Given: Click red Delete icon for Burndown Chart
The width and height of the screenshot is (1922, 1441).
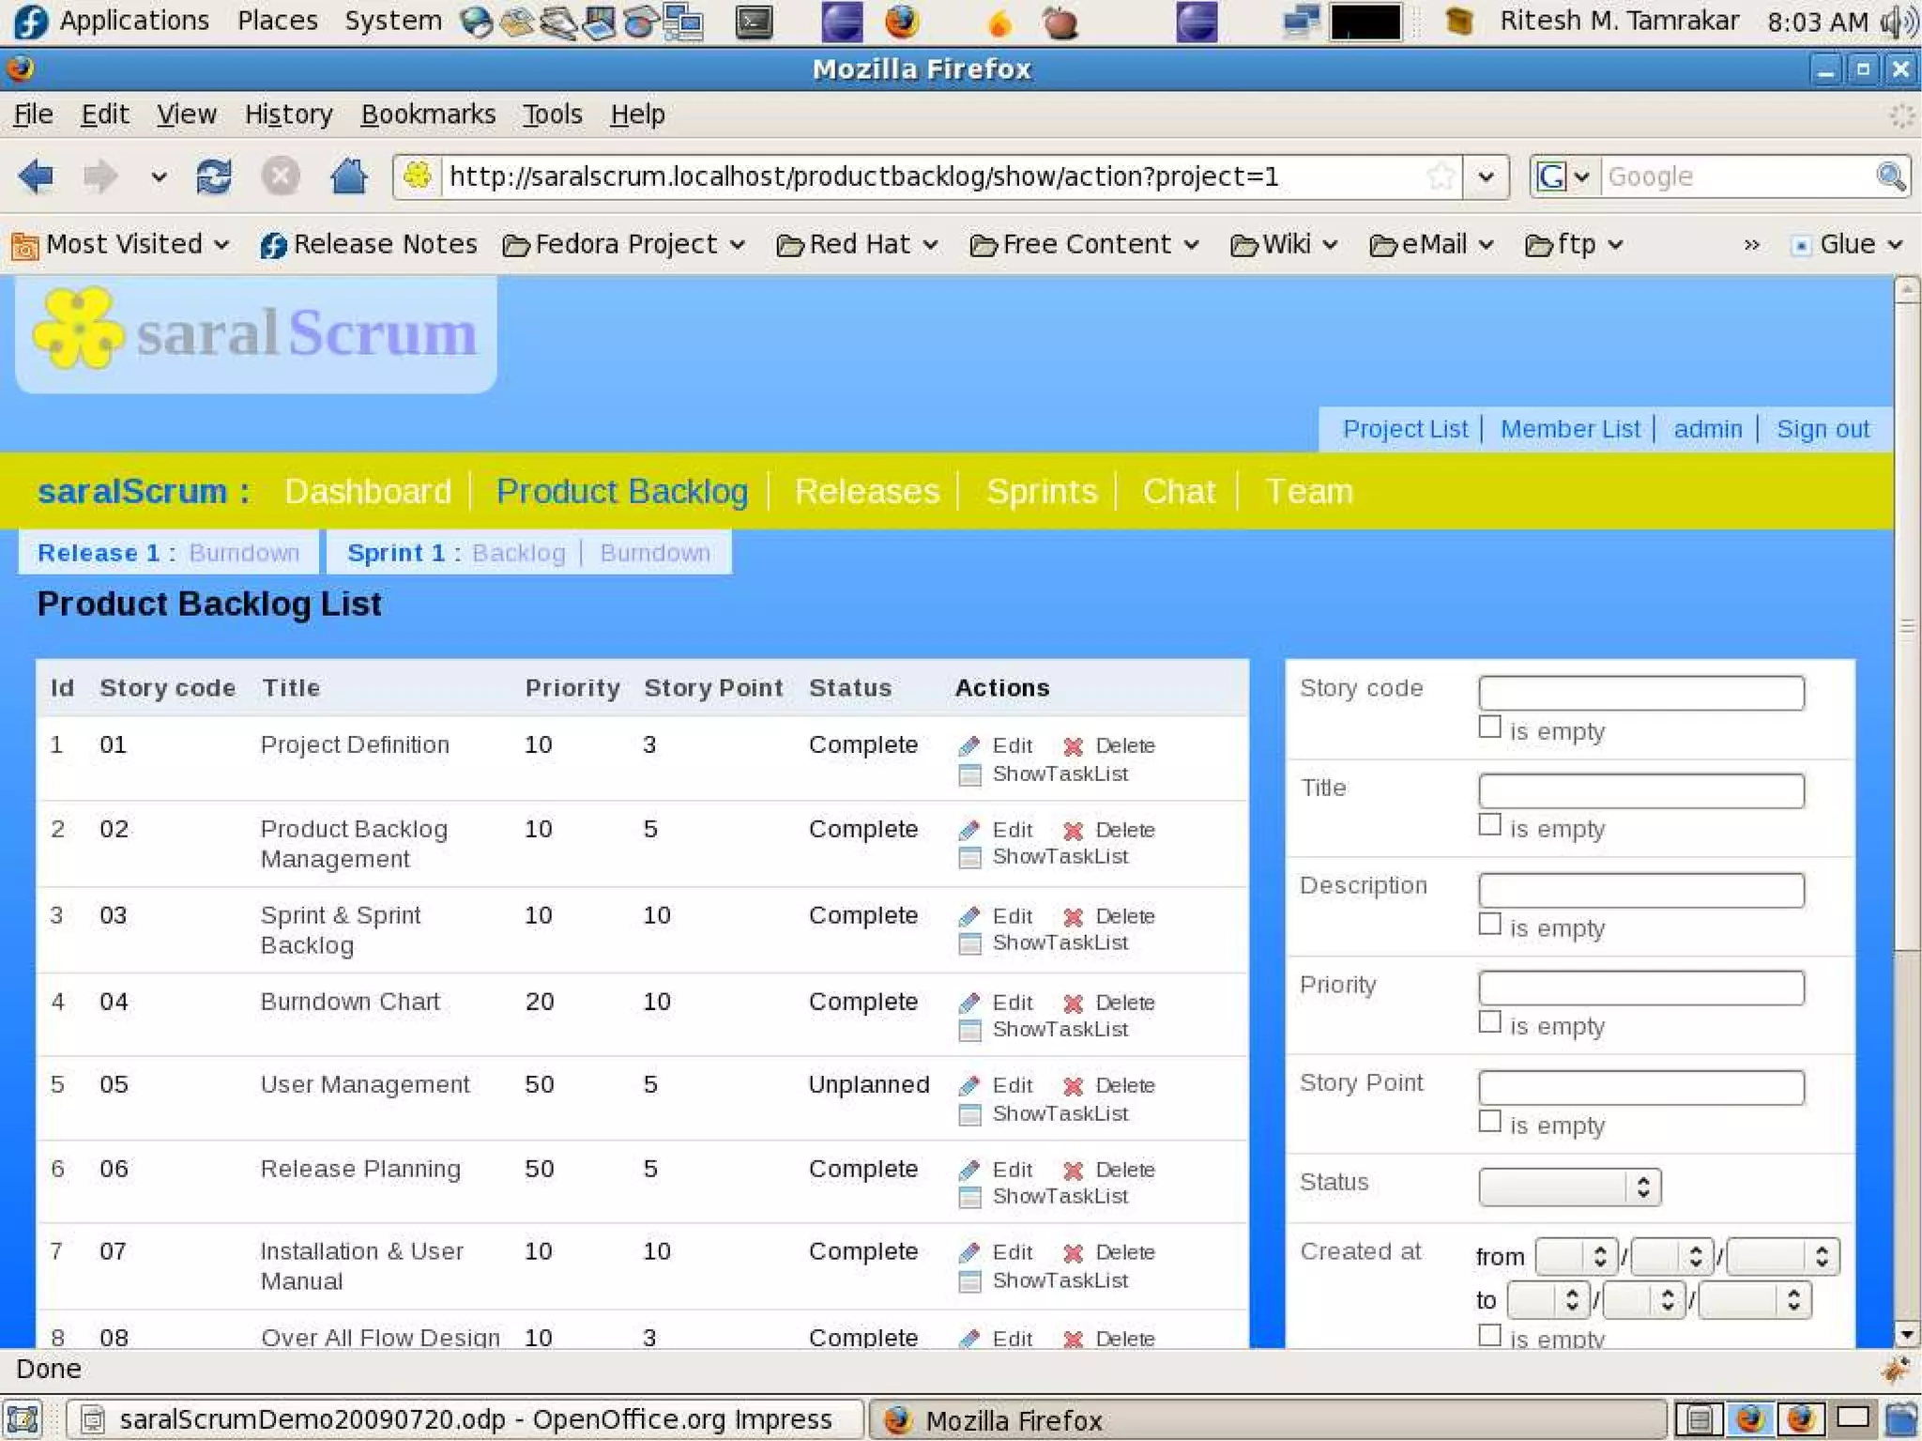Looking at the screenshot, I should tap(1073, 1004).
